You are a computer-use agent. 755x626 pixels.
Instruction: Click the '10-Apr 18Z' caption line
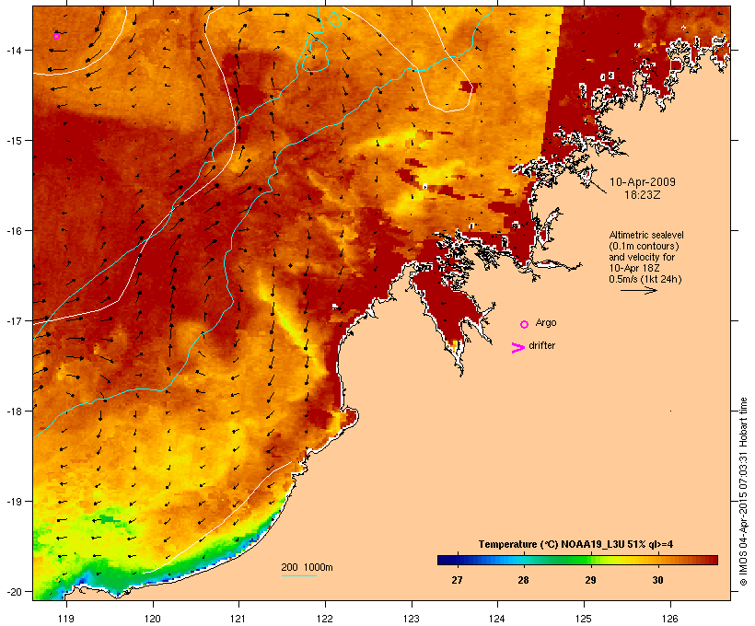(x=634, y=268)
